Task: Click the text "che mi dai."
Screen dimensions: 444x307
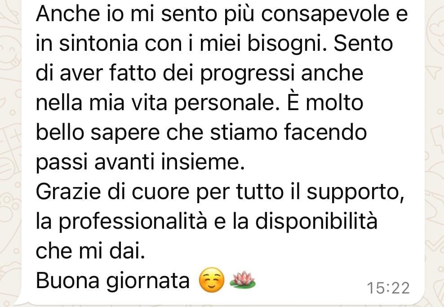Action: 90,251
